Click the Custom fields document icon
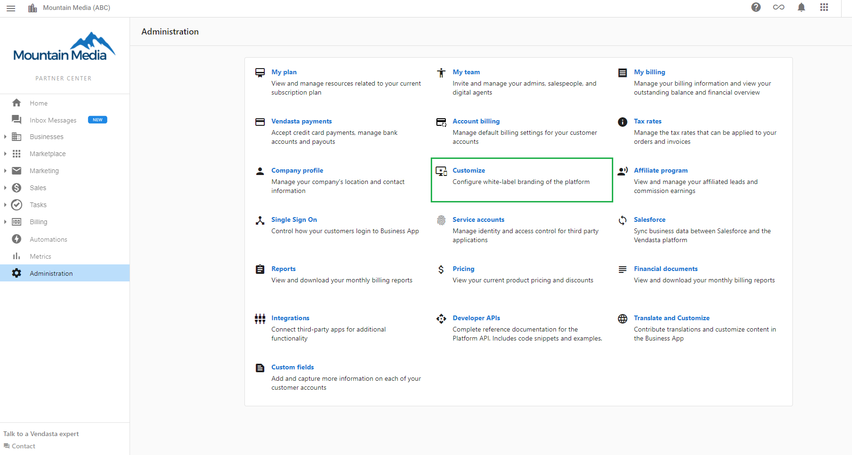The image size is (852, 455). [x=260, y=367]
